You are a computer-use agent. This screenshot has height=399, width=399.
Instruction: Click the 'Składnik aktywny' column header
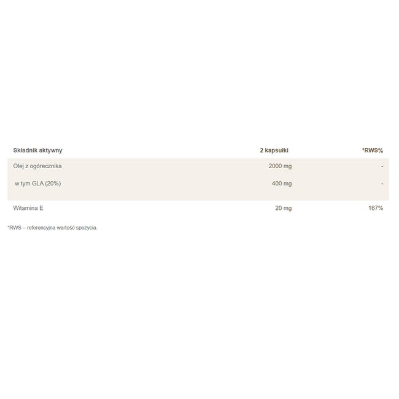(x=37, y=150)
